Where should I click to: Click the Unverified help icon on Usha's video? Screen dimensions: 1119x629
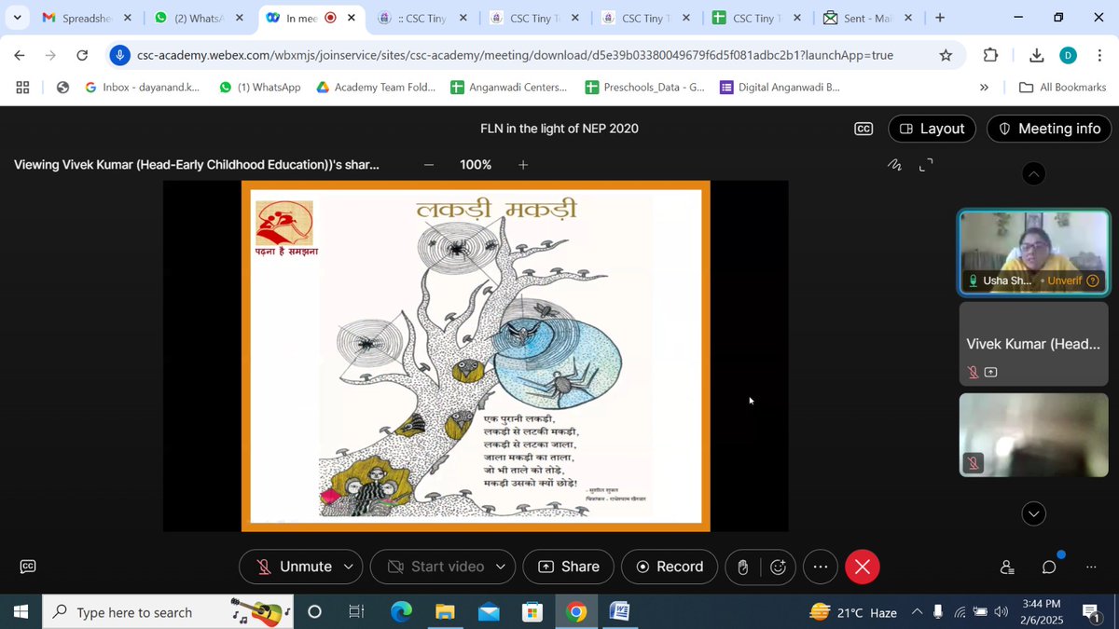coord(1093,280)
